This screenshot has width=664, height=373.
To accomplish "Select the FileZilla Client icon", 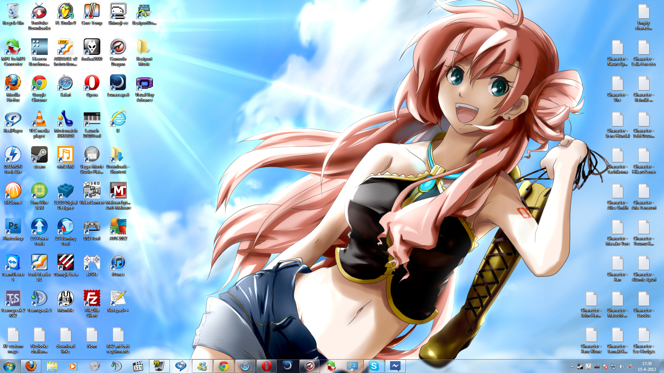I will 92,304.
